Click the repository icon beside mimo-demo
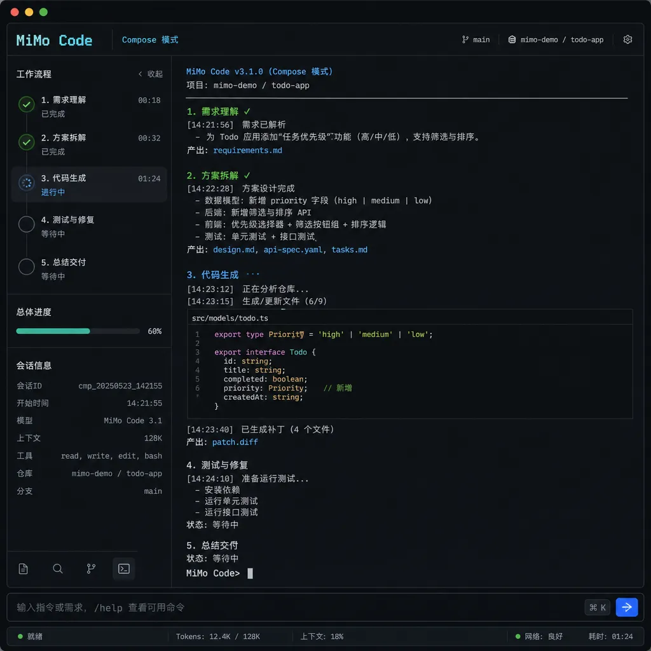651x651 pixels. 512,39
